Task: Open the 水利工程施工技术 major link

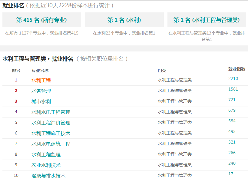Action: pos(51,133)
